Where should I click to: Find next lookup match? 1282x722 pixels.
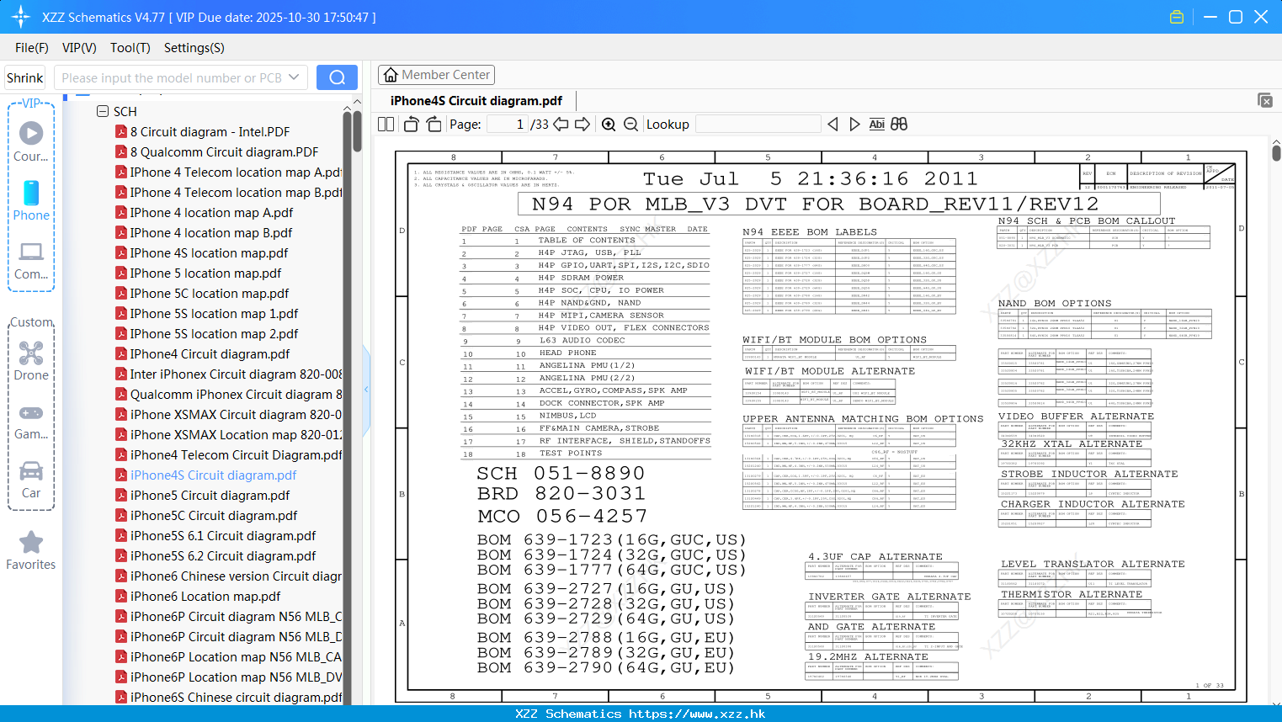click(x=854, y=125)
